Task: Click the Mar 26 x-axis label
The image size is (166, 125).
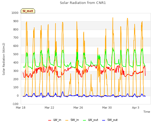Action: [78, 108]
